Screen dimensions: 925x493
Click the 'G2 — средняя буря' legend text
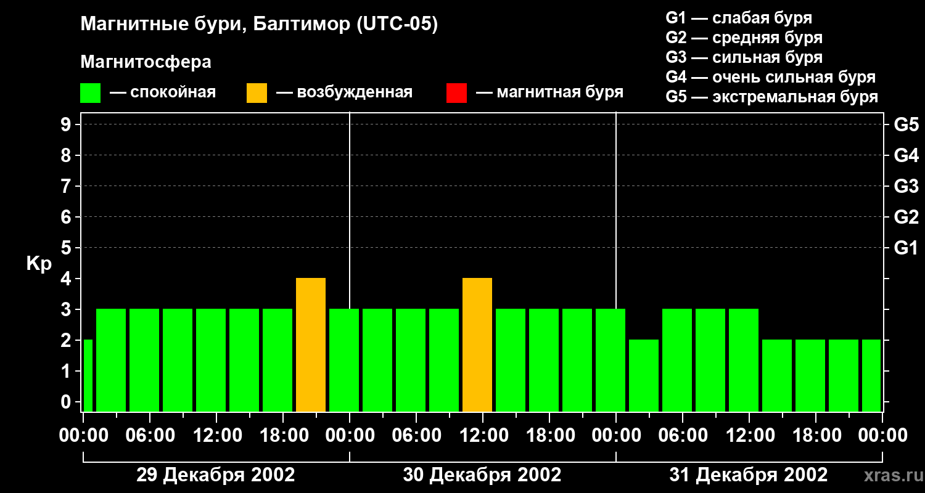[744, 38]
